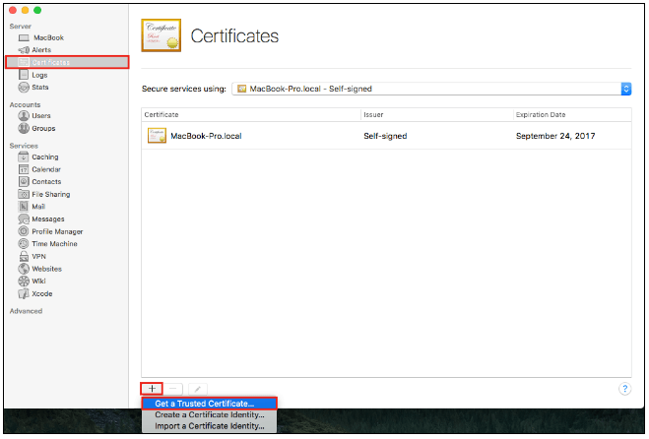Choose Import a Certificate Identity
This screenshot has width=649, height=439.
click(x=209, y=426)
